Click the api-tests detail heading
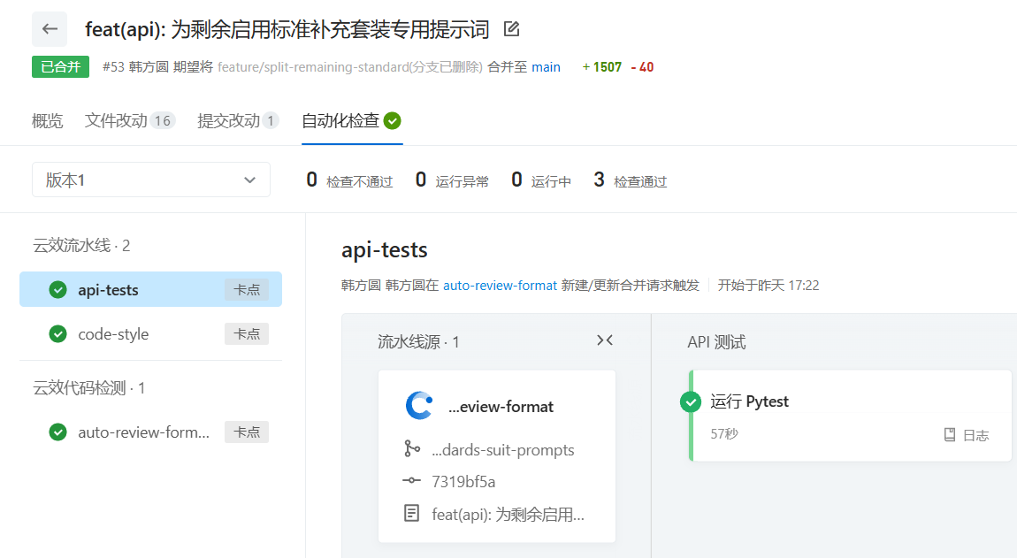 [x=385, y=249]
